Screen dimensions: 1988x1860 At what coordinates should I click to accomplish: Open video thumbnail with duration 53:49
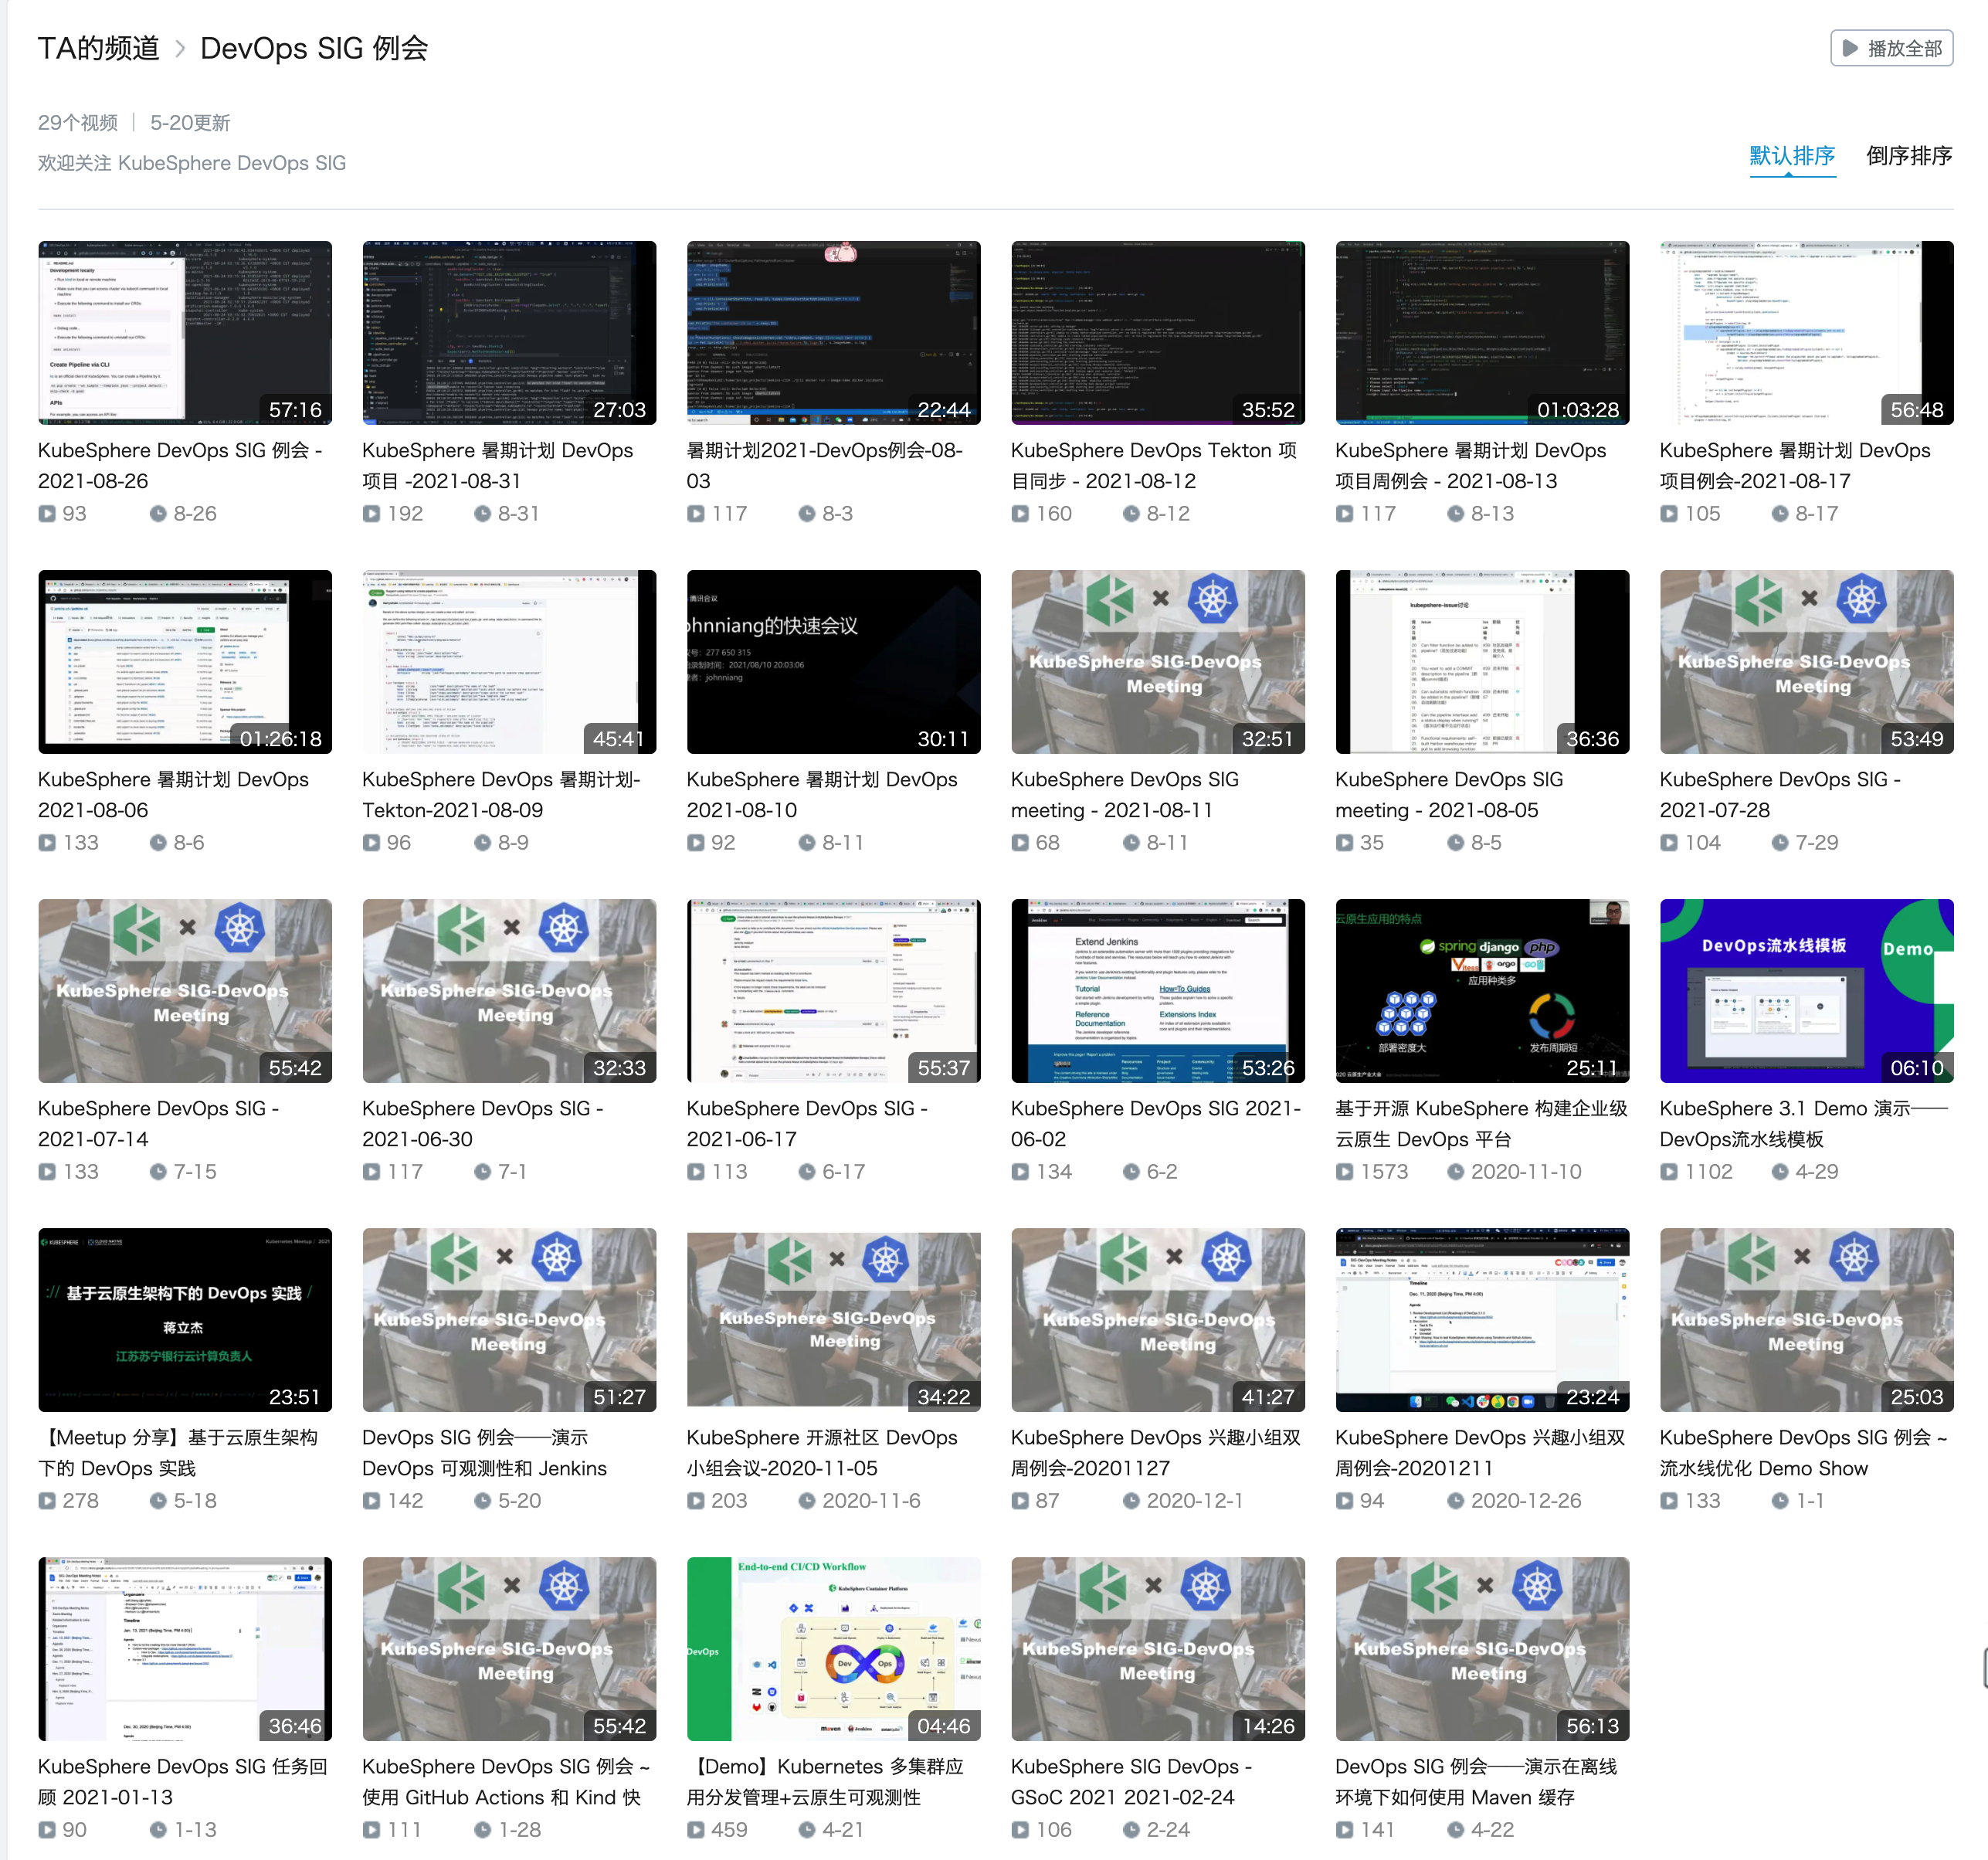(1806, 661)
